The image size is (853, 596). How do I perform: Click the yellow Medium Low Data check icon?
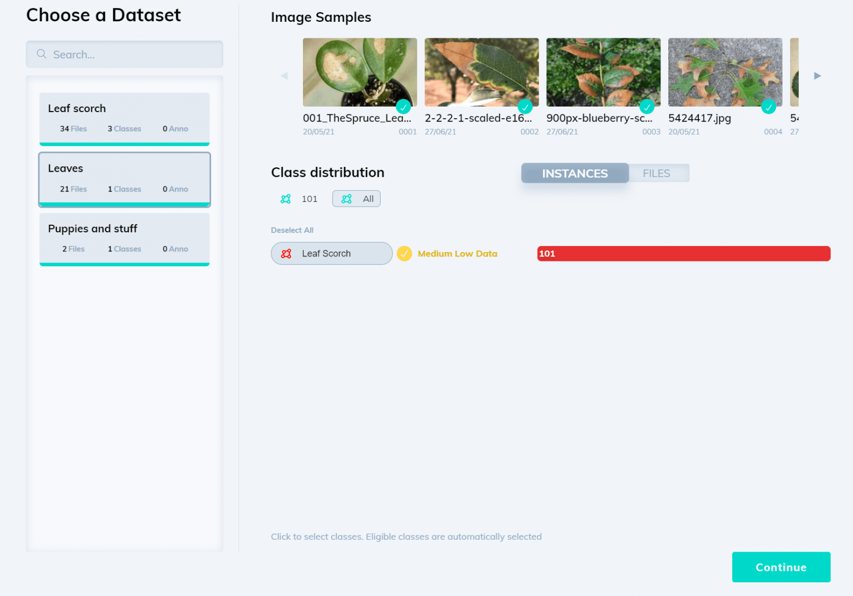click(404, 254)
